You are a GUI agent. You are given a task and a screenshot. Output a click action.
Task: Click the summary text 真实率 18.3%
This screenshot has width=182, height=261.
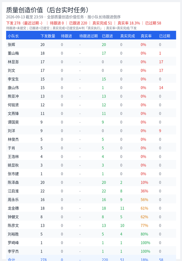click(129, 23)
